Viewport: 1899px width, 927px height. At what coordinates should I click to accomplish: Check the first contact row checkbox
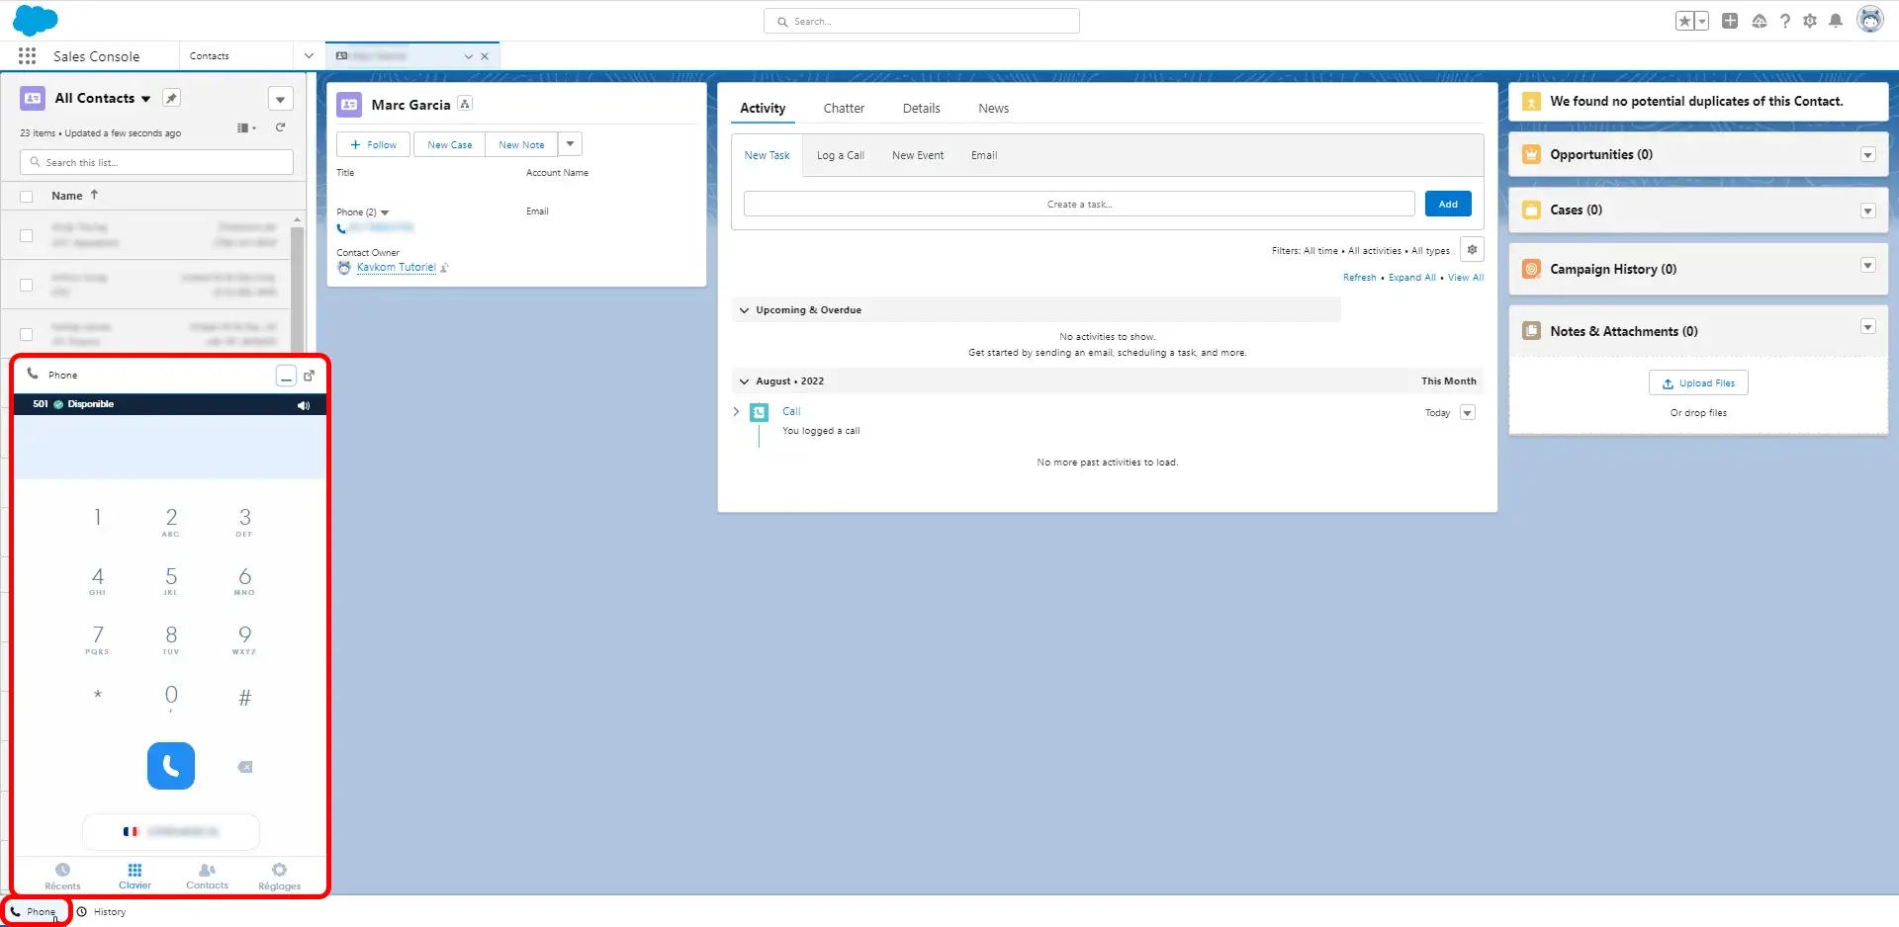tap(27, 235)
